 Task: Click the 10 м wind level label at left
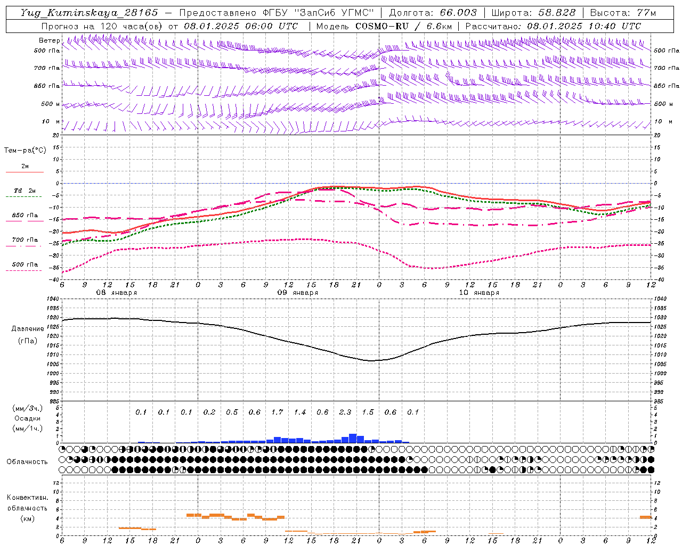click(x=51, y=121)
